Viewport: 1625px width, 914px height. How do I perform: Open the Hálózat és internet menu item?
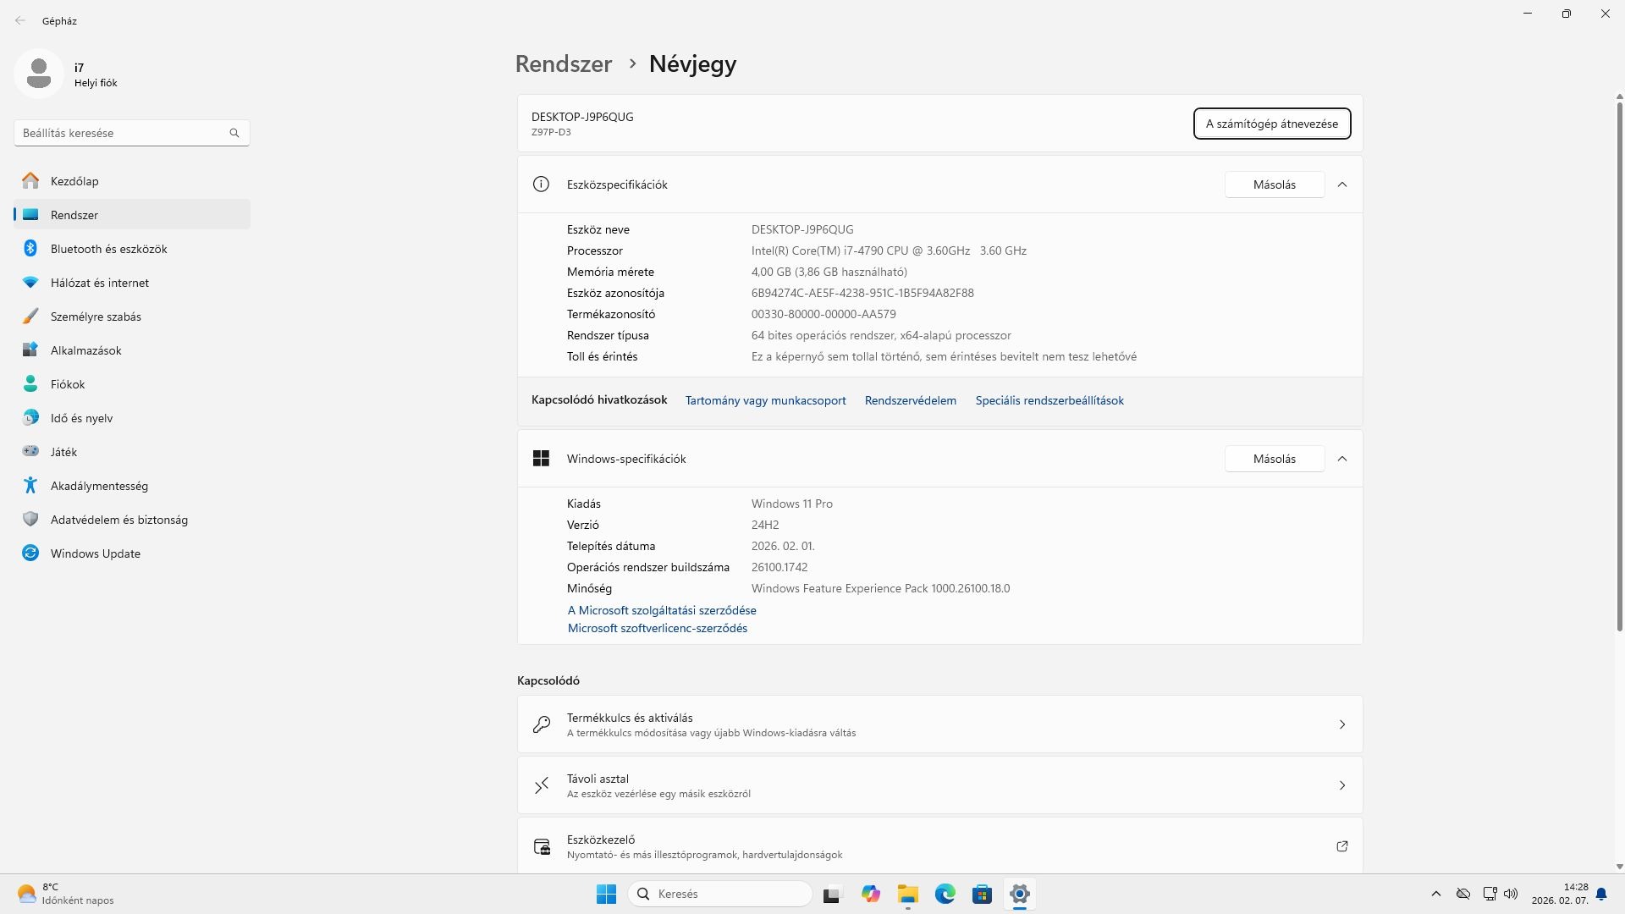point(99,283)
